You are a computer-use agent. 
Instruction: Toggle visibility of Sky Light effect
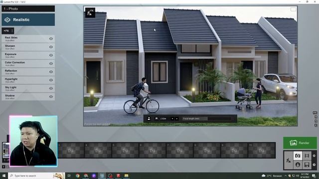point(51,89)
